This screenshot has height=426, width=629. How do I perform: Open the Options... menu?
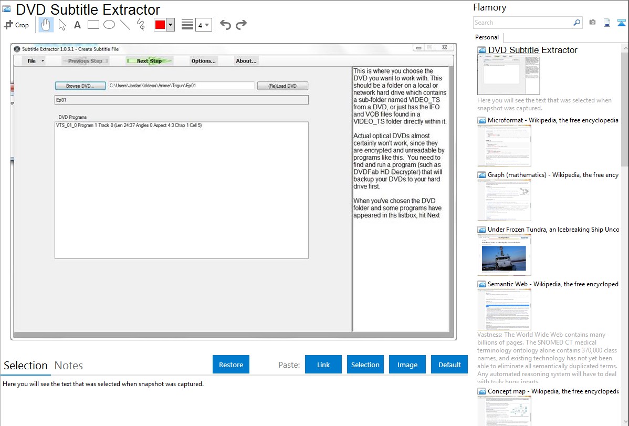[203, 61]
